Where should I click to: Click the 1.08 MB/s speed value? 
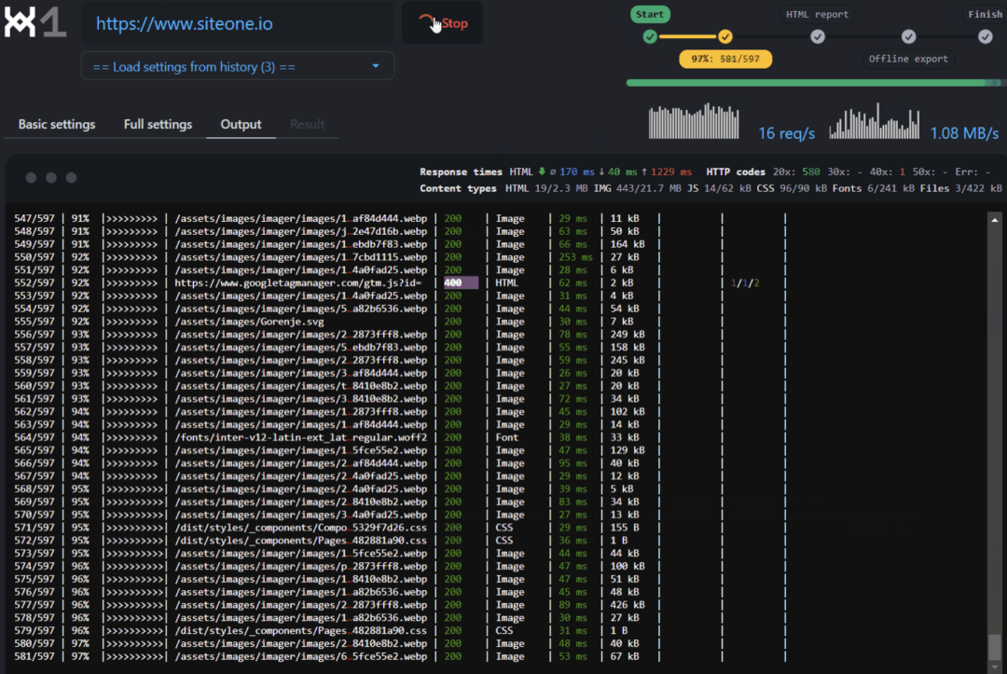tap(965, 133)
